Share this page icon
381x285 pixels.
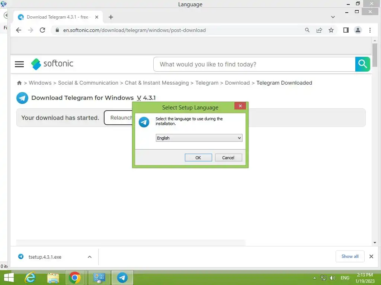319,30
